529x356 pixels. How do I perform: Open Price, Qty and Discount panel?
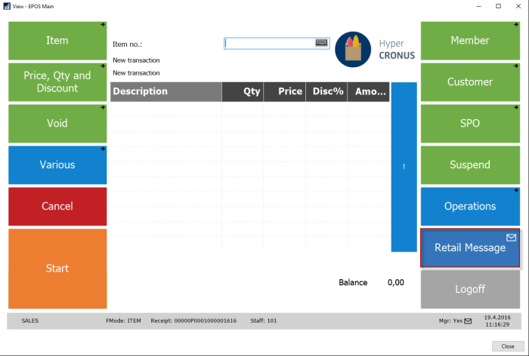click(x=57, y=82)
